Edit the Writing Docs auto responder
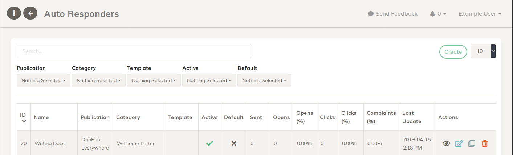 pyautogui.click(x=459, y=143)
